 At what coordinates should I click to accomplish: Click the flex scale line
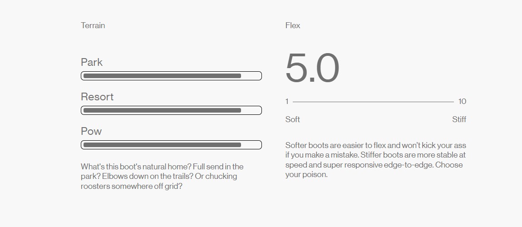tap(373, 102)
